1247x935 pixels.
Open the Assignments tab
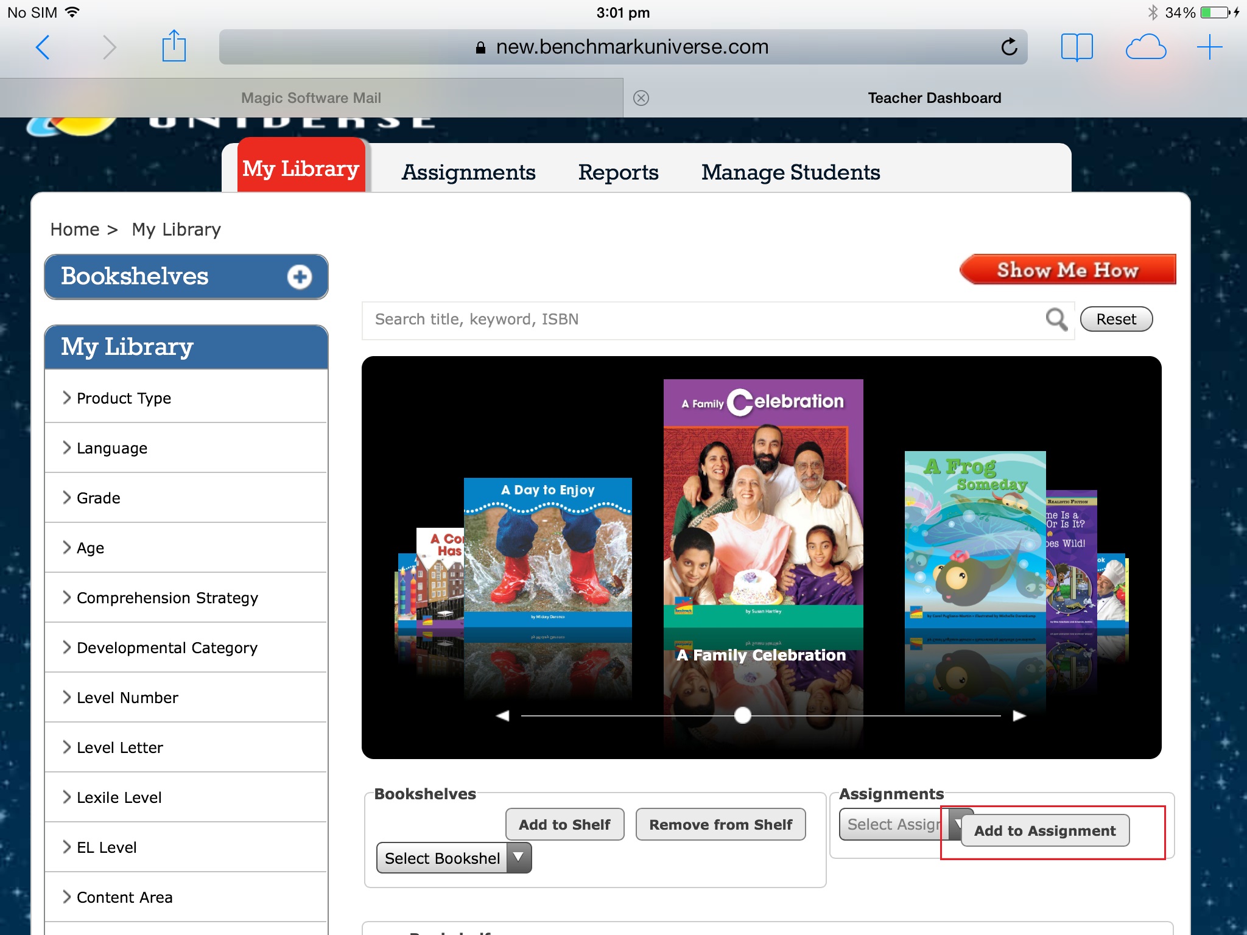468,172
